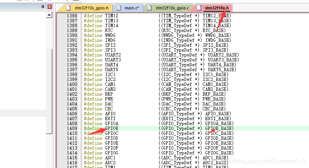Click GPIOC_BASE on line 1410
Image resolution: width=309 pixels, height=168 pixels.
pos(218,133)
